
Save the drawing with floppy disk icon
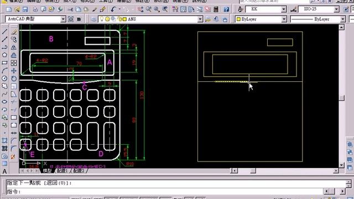click(x=25, y=9)
